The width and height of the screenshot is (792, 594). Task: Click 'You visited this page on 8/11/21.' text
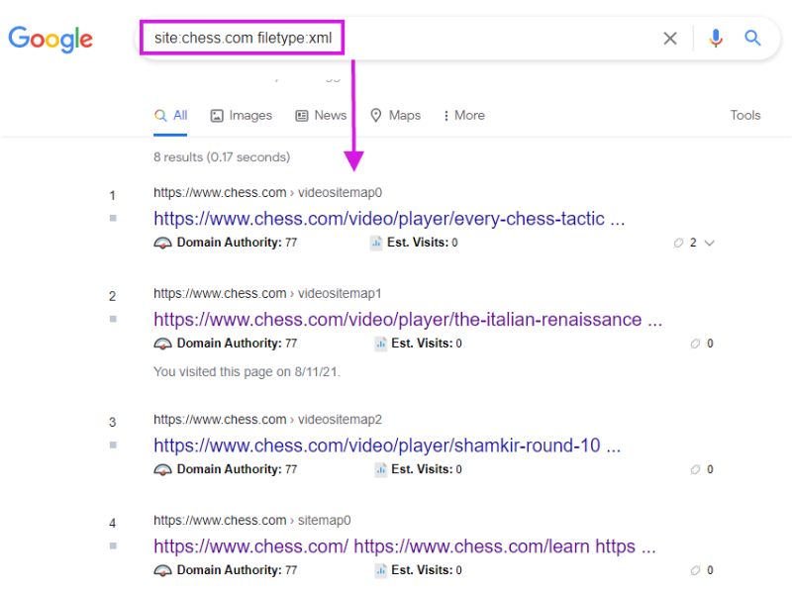click(247, 372)
